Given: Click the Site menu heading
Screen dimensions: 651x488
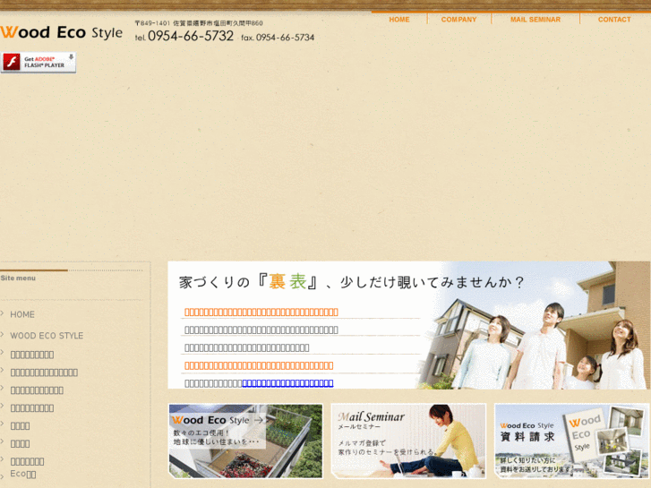Looking at the screenshot, I should point(18,278).
